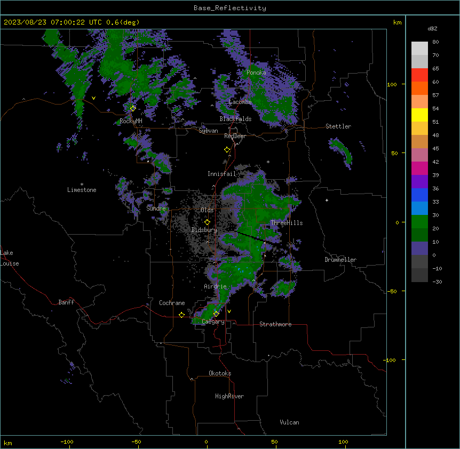Select the dark green swatch between 20 and 10
The width and height of the screenshot is (460, 449).
click(x=419, y=235)
